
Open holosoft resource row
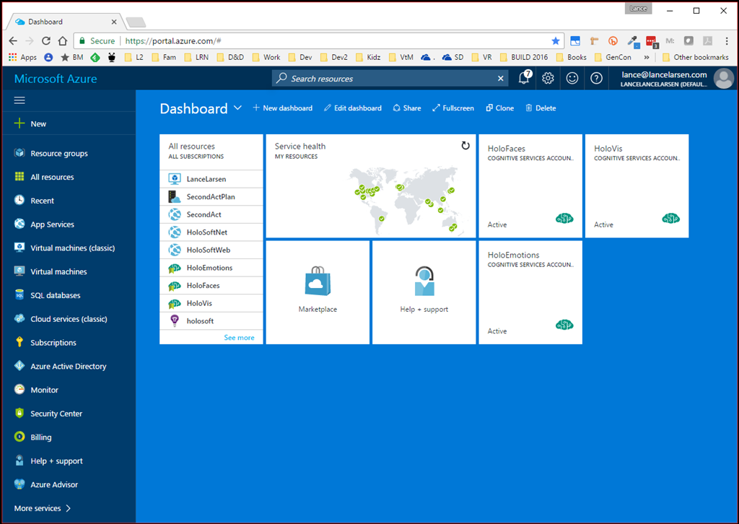(x=211, y=321)
